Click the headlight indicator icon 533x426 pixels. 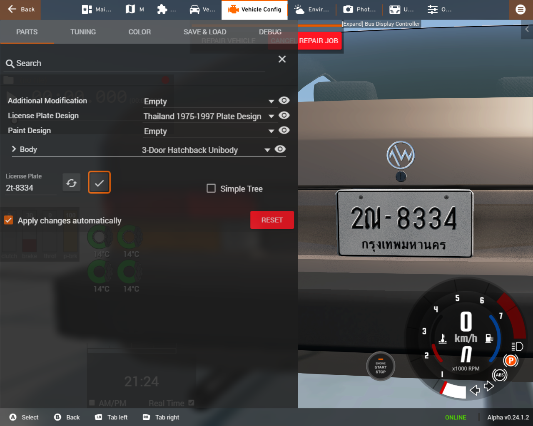coord(517,347)
